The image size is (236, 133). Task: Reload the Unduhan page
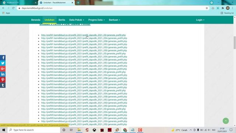(x=13, y=8)
